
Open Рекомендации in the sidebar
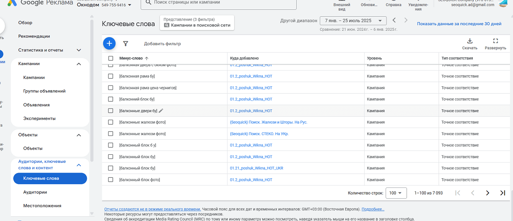(34, 36)
